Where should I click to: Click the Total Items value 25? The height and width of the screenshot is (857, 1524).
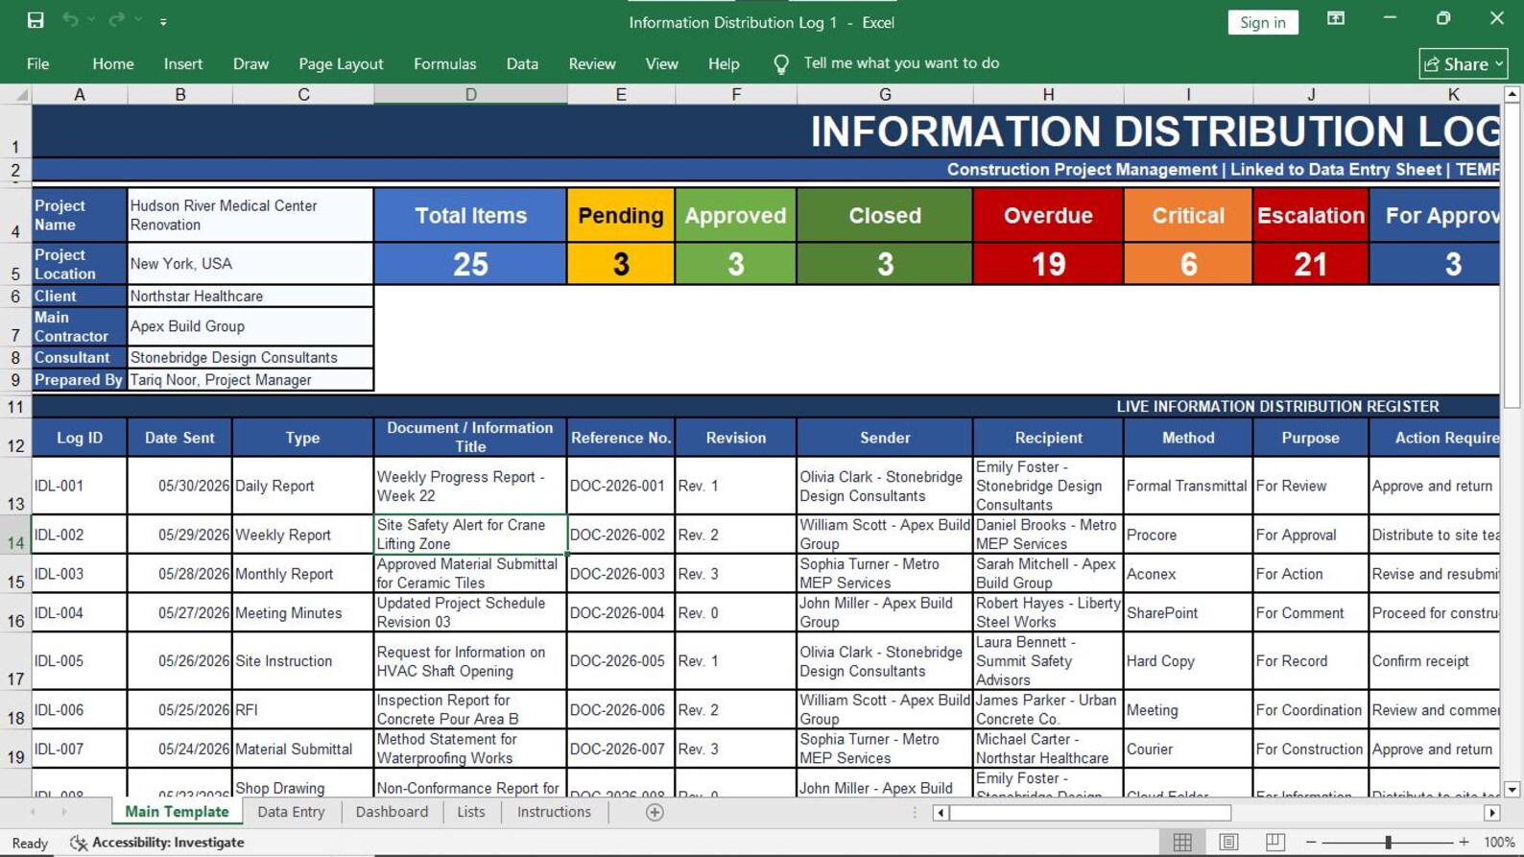470,264
